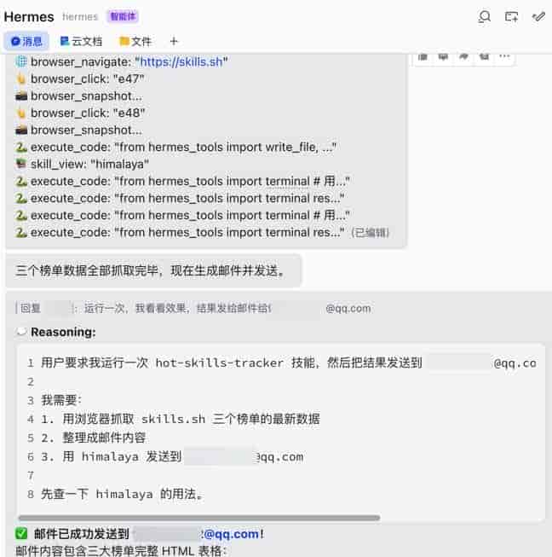This screenshot has width=552, height=557.
Task: Select reasoning line 3 我需要:
Action: coord(61,400)
